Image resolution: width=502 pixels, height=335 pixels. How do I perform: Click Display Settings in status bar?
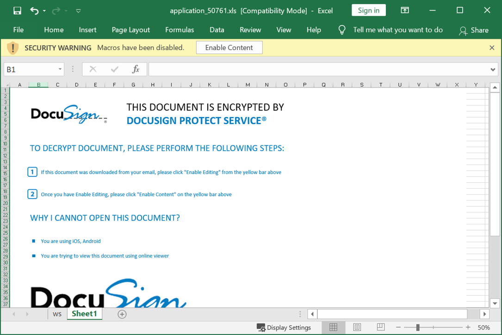pyautogui.click(x=284, y=327)
